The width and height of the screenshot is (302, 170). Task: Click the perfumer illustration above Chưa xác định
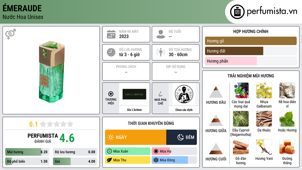(x=184, y=94)
